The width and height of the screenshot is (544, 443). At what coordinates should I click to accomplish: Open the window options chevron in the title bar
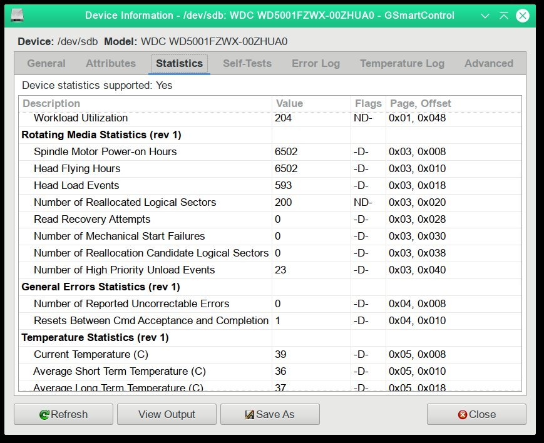[x=486, y=15]
